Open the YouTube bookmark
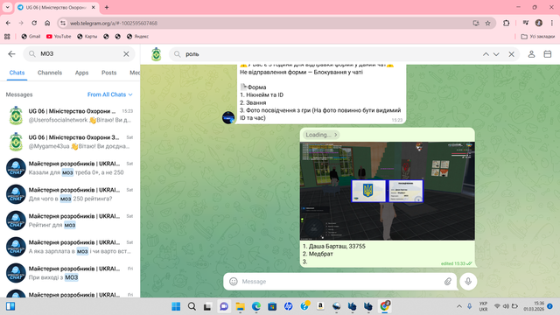The height and width of the screenshot is (315, 560). pyautogui.click(x=59, y=37)
